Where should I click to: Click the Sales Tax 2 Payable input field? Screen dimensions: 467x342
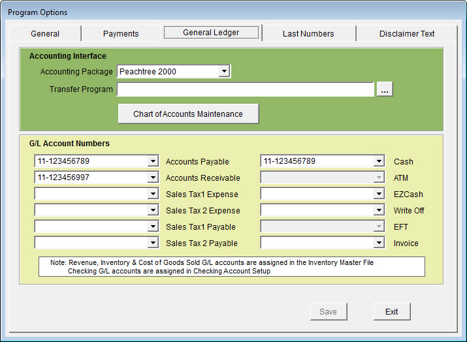(91, 243)
